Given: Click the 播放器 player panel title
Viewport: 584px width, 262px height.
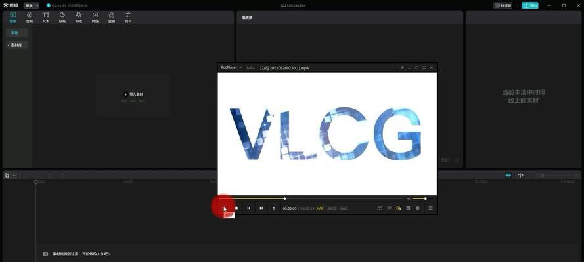Looking at the screenshot, I should (247, 18).
